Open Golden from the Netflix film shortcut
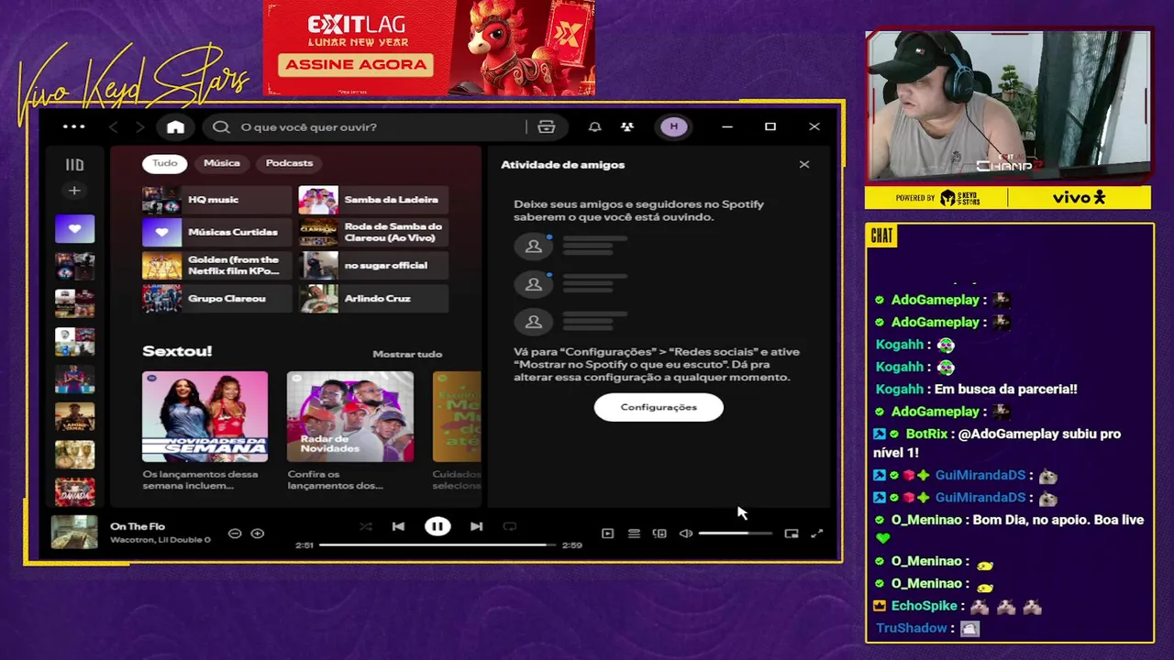This screenshot has height=660, width=1174. pyautogui.click(x=217, y=266)
